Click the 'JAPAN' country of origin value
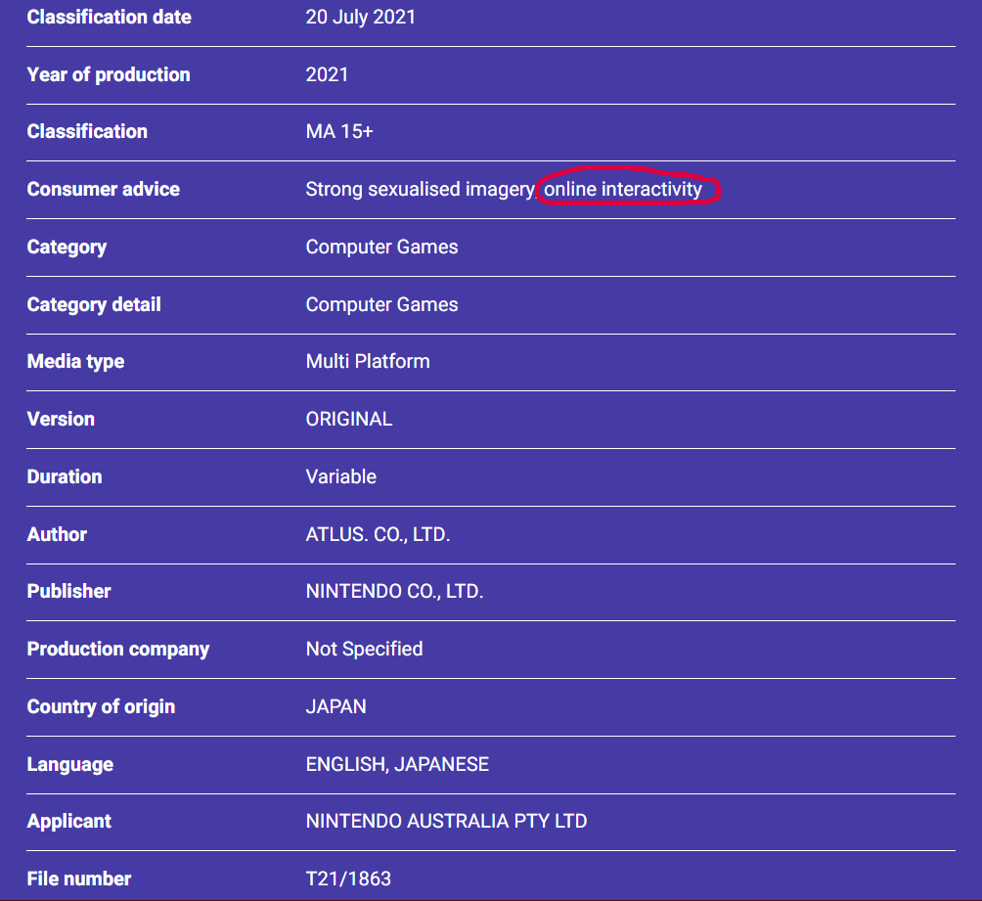The width and height of the screenshot is (982, 901). (335, 706)
